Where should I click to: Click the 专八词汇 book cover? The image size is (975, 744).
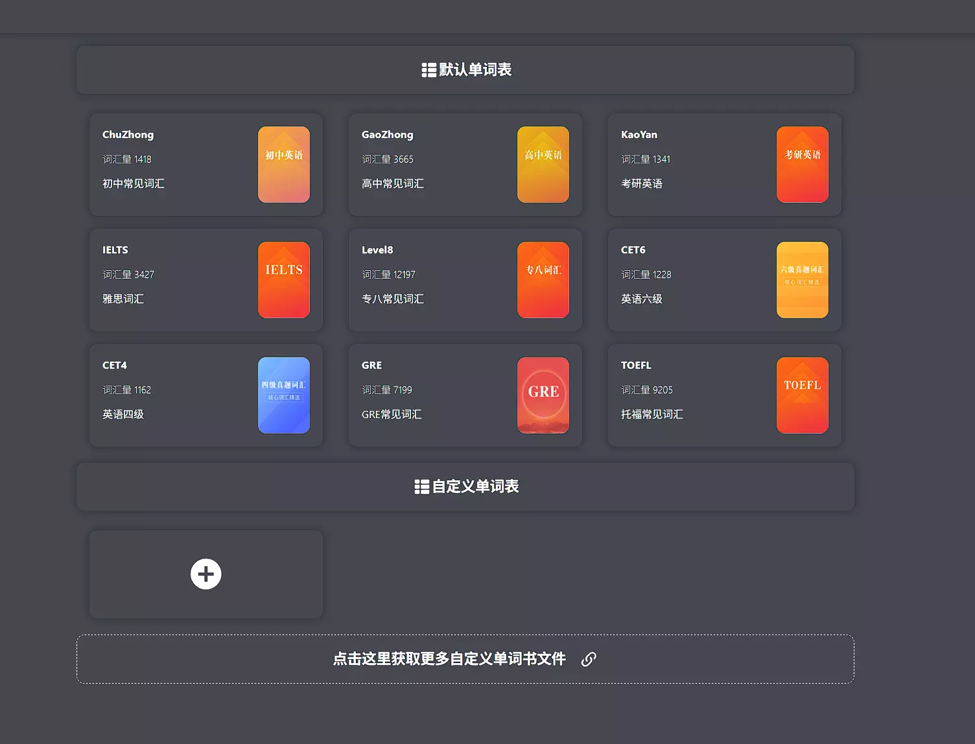pos(543,280)
